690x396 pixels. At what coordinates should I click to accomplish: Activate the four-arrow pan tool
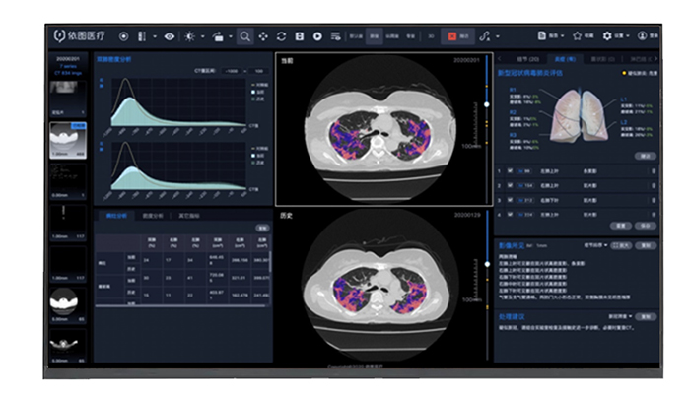pos(263,36)
